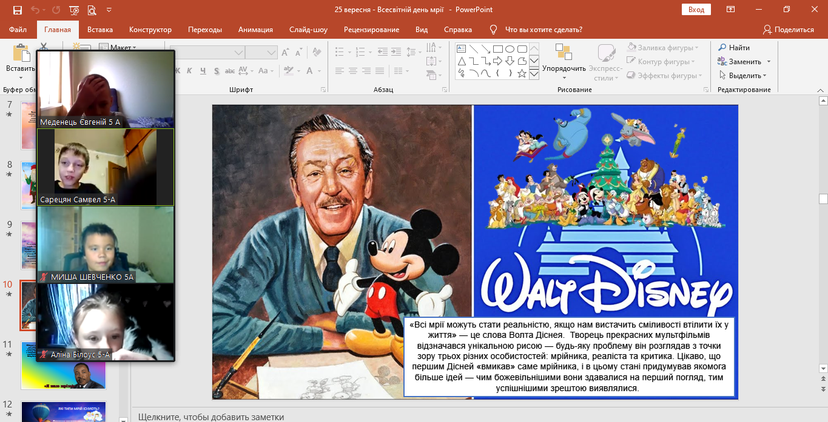The height and width of the screenshot is (422, 828).
Task: Select the text box shape
Action: click(461, 49)
